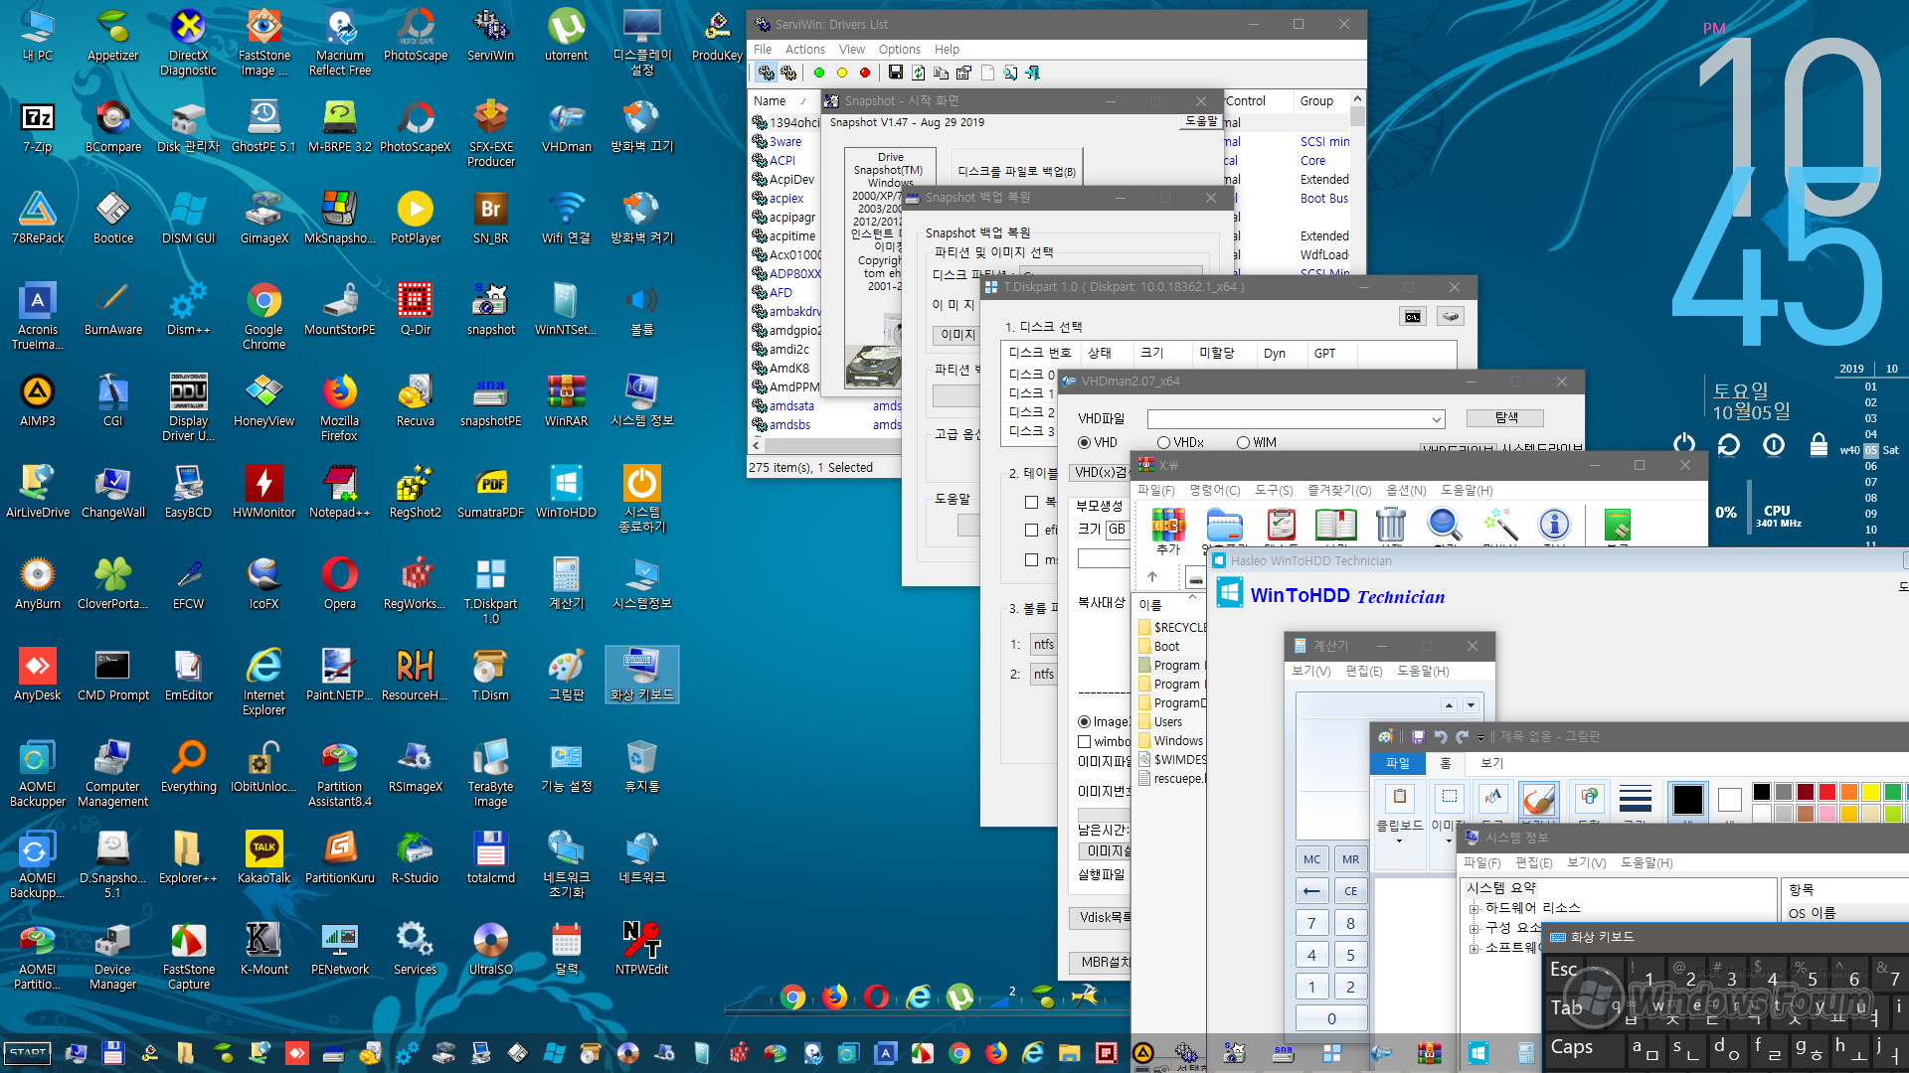Click the green start-service button in ServiWin toolbar

819,73
